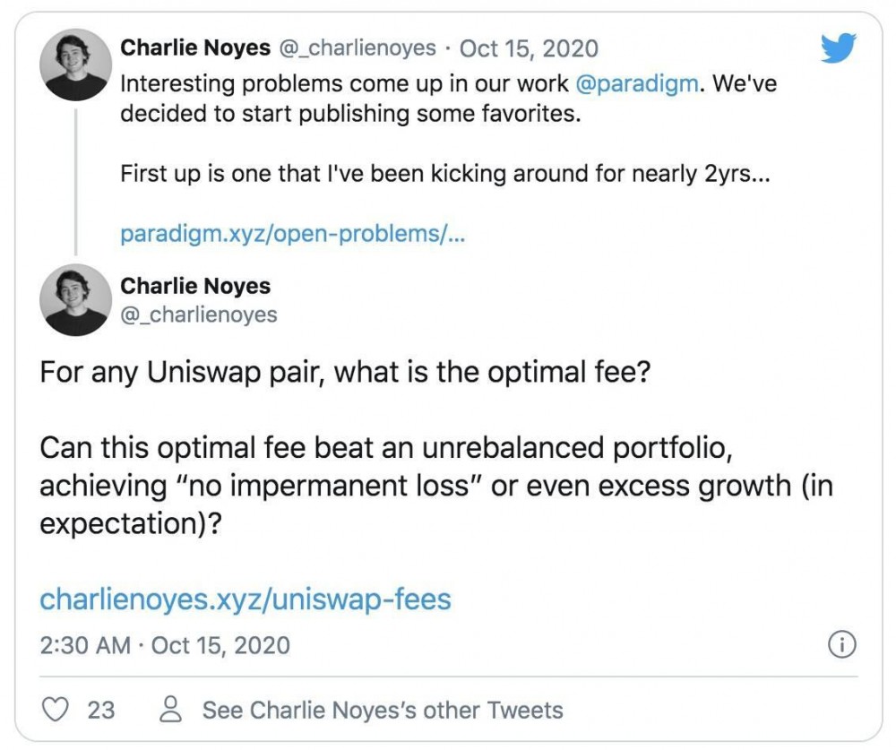This screenshot has height=750, width=896.
Task: Open the charlienoyes.xyz/uniswap-fees link
Action: click(246, 601)
